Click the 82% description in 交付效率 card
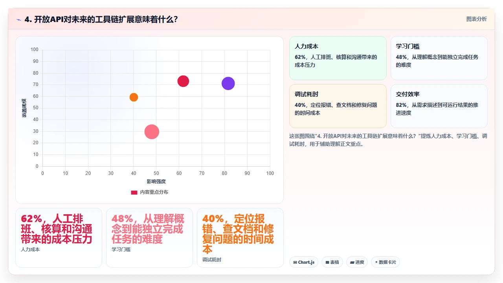 click(x=437, y=109)
